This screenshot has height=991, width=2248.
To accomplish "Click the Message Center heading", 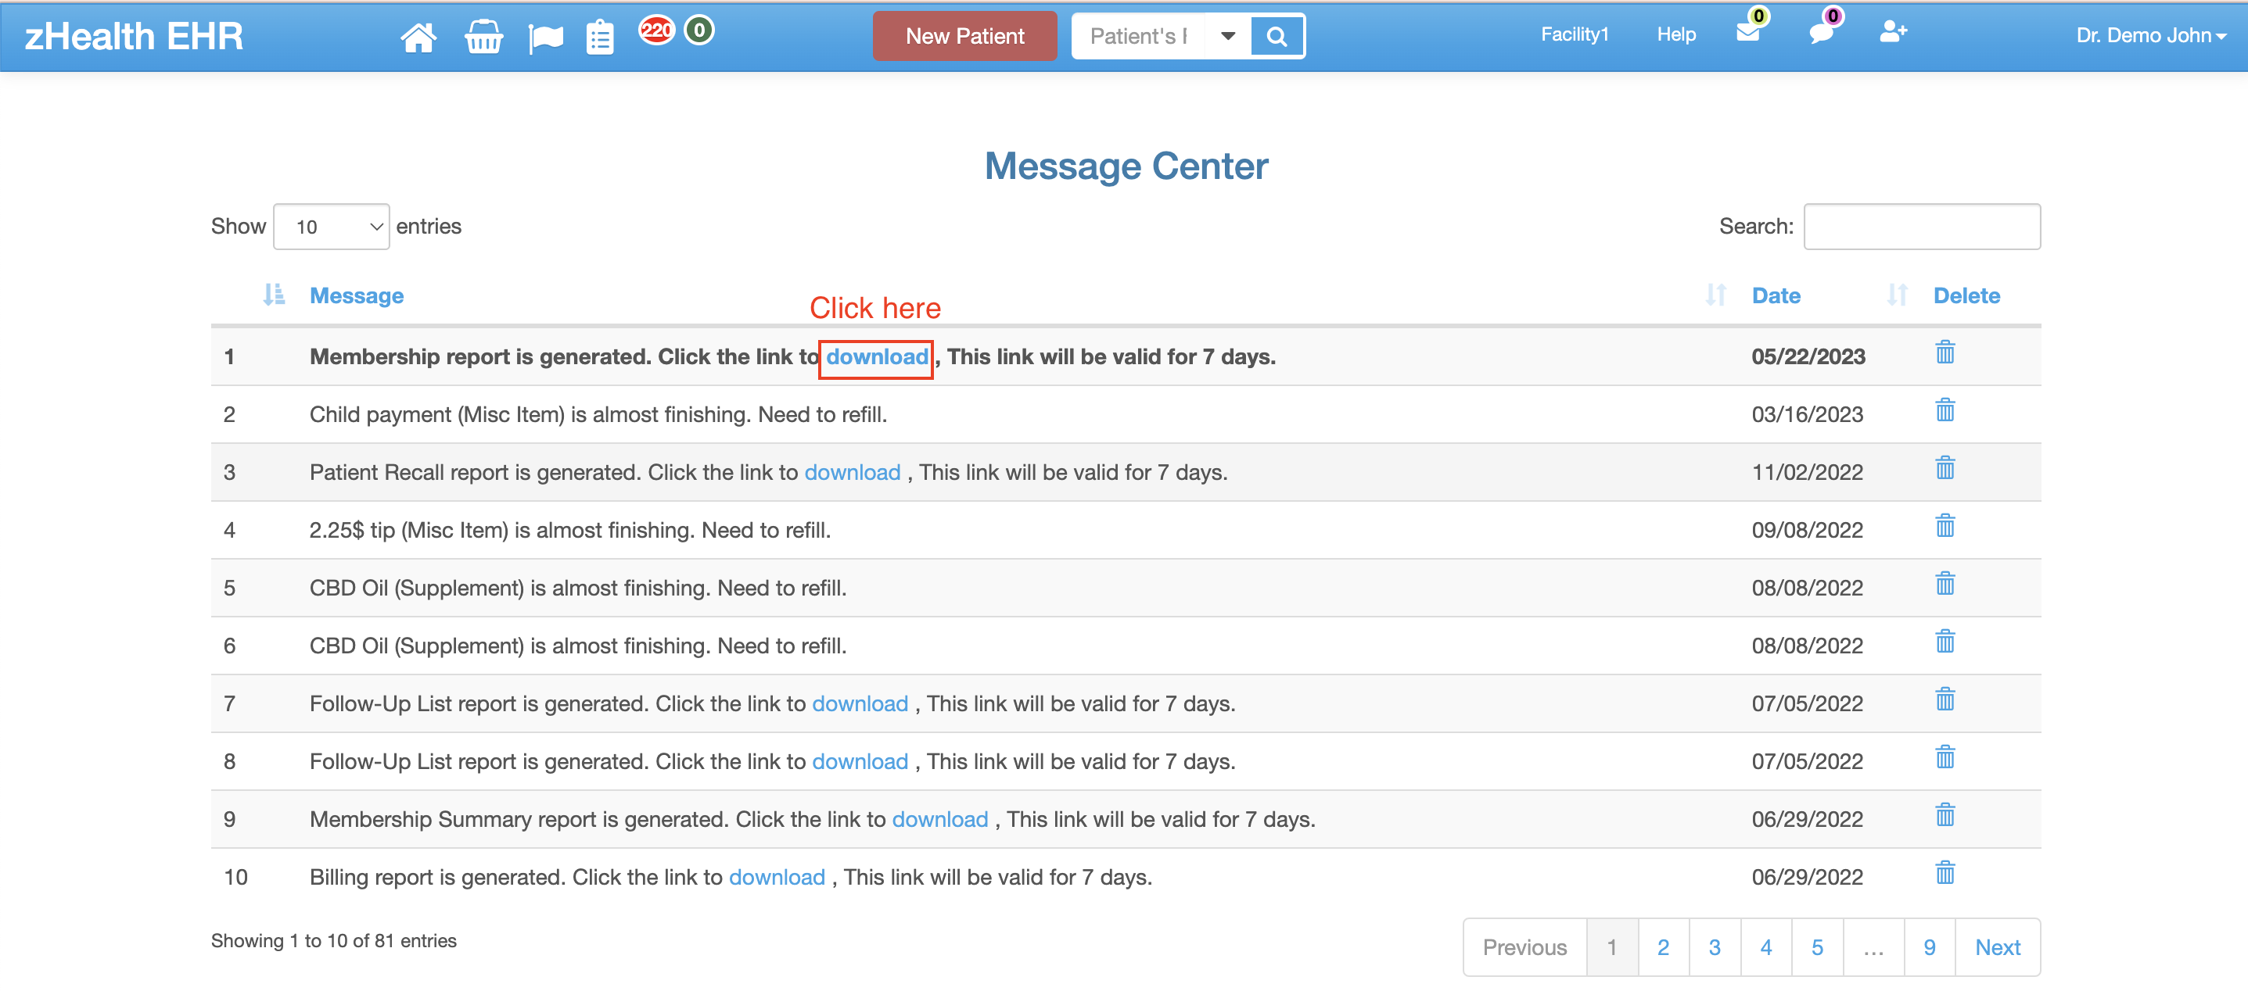I will coord(1126,166).
